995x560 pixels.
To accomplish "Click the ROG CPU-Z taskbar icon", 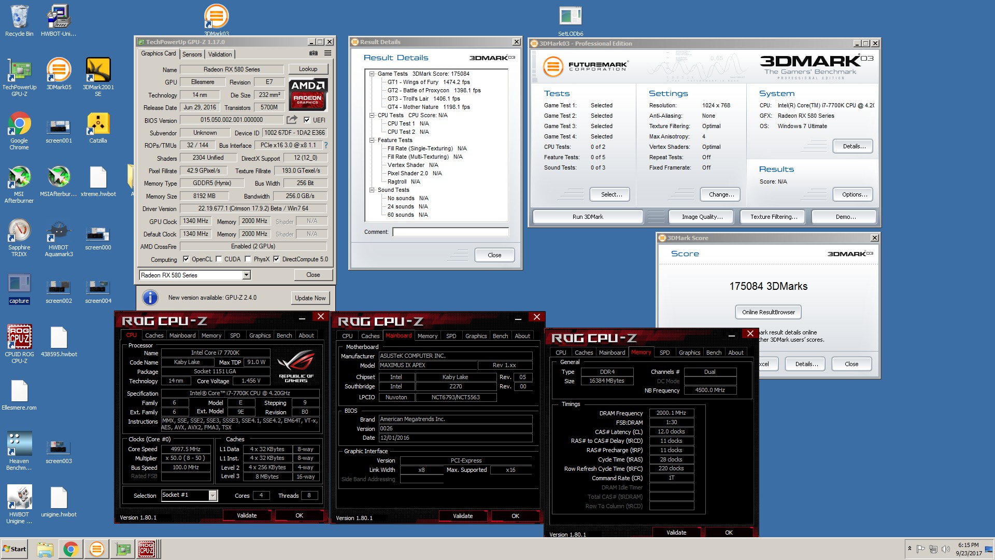I will click(x=147, y=549).
